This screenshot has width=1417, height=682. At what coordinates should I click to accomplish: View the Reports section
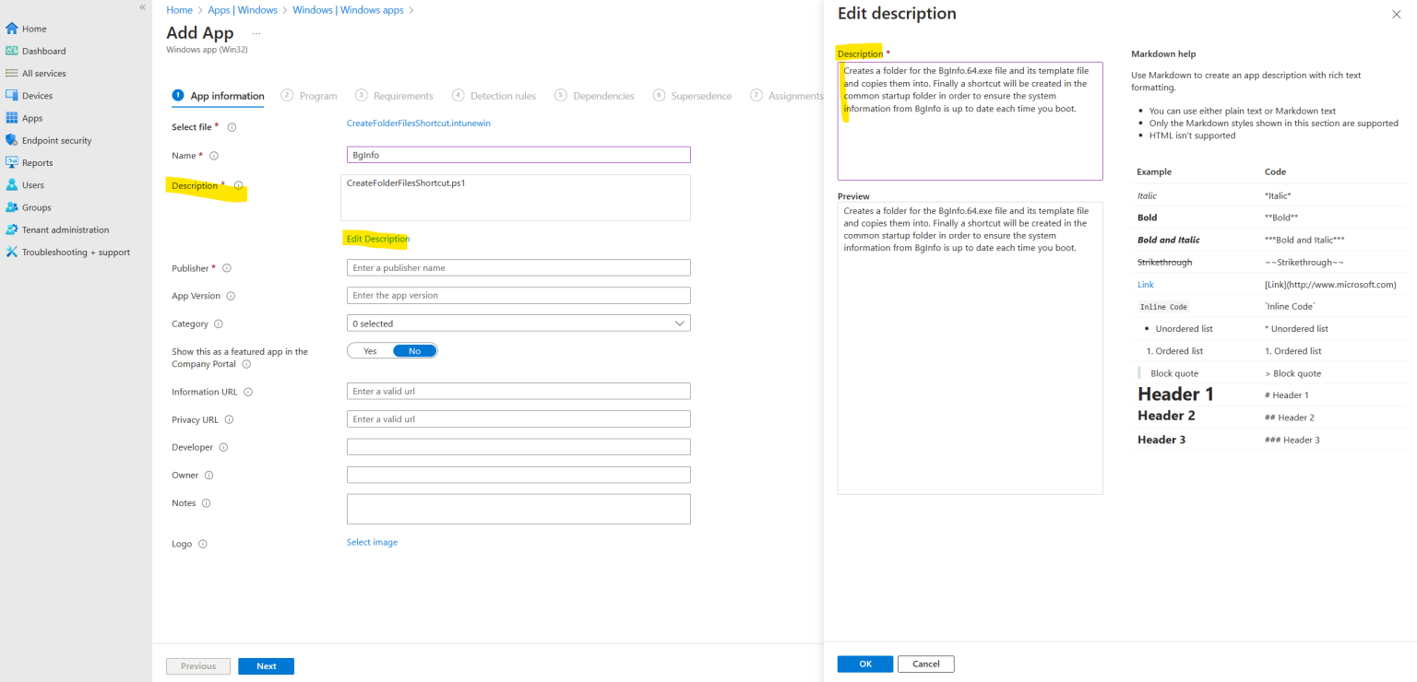pos(37,162)
